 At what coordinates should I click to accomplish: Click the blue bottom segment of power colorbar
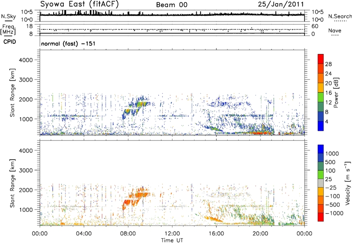point(321,126)
